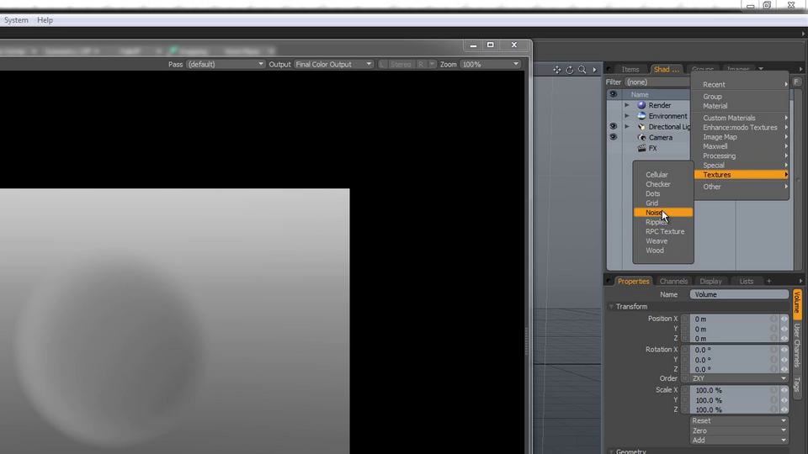Choose Checker texture from the submenu
Screen dimensions: 808x454
click(x=662, y=184)
